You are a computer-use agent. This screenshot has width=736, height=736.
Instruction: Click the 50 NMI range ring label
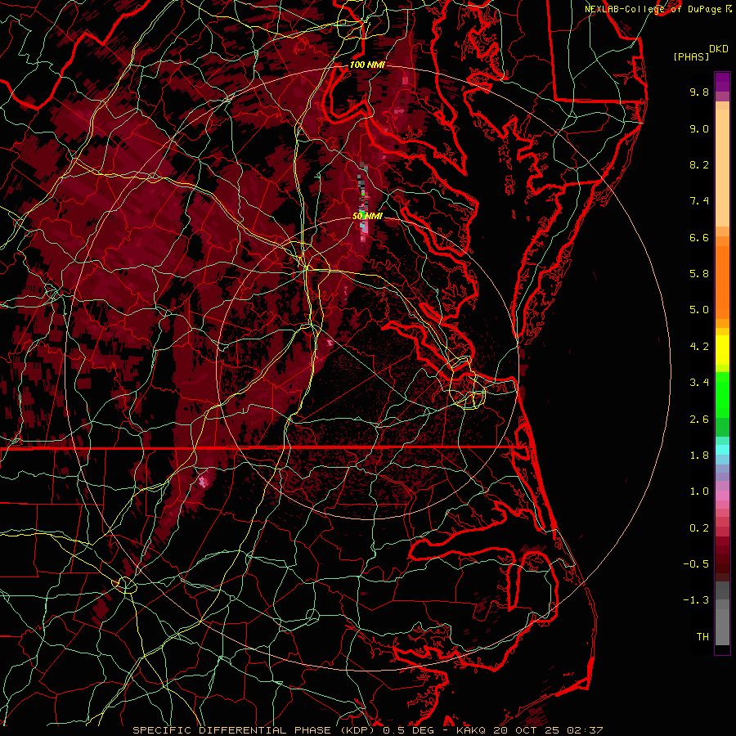click(x=367, y=217)
